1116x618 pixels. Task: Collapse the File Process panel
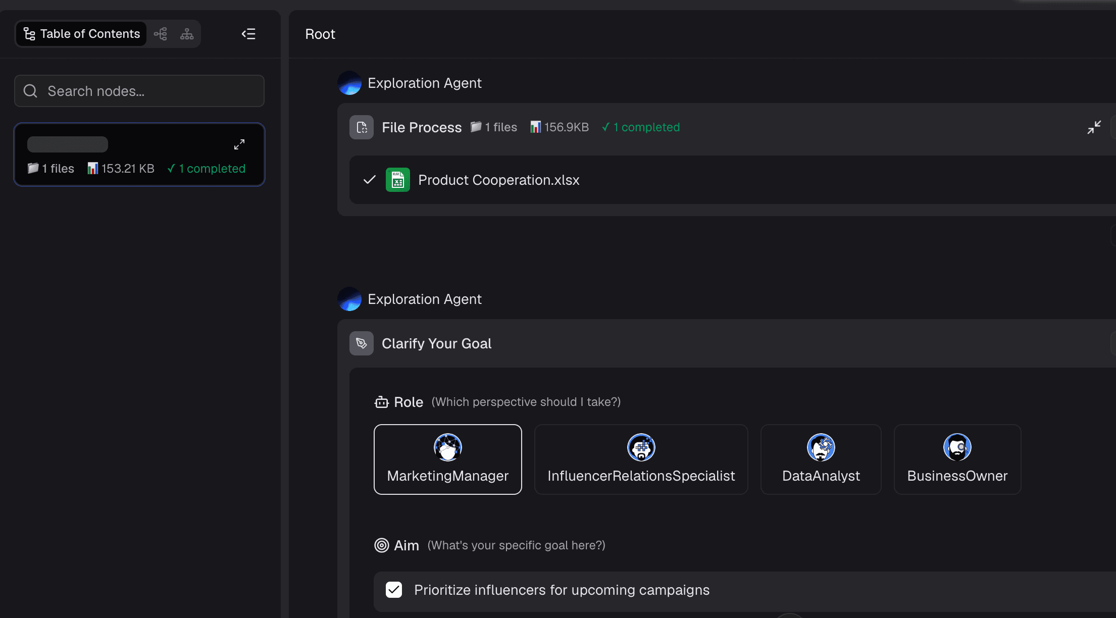point(1094,127)
